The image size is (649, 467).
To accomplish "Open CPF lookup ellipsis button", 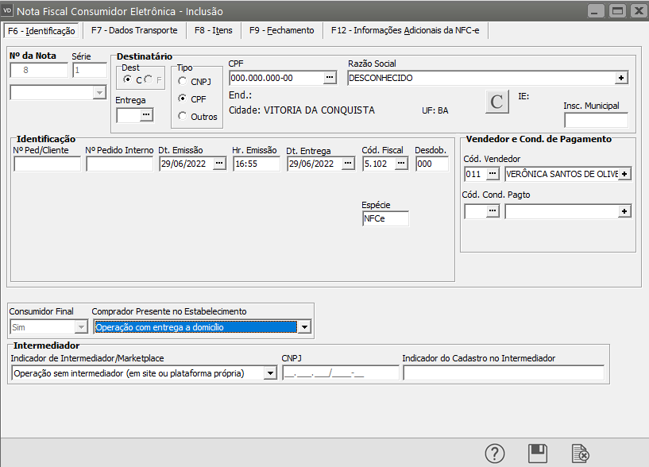I will 330,78.
